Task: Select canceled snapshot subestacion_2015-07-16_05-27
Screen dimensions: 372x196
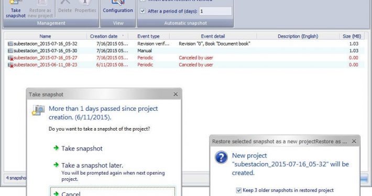Action: click(184, 58)
